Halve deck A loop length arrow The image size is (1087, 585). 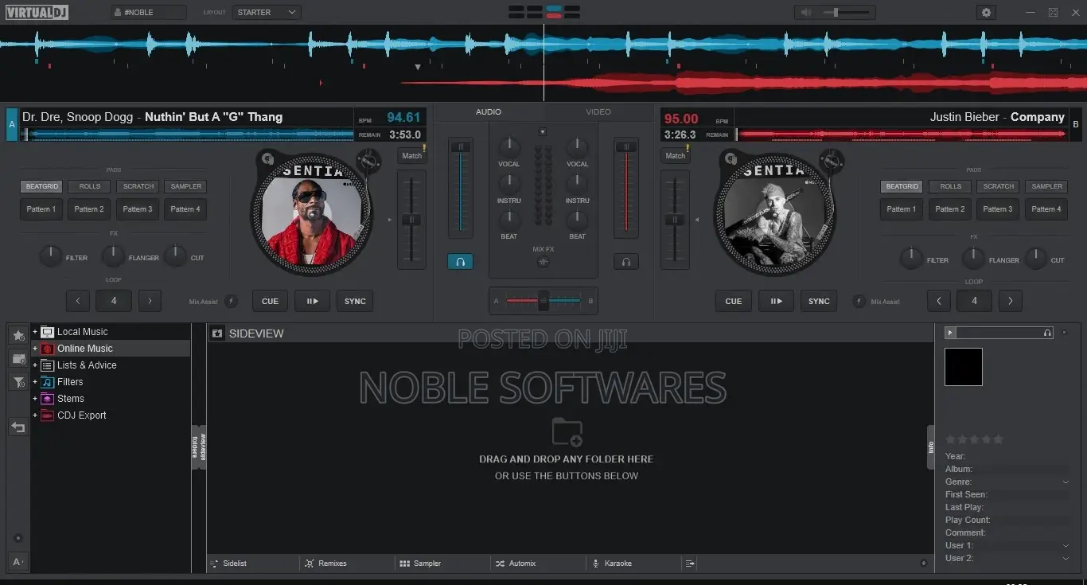click(x=77, y=301)
